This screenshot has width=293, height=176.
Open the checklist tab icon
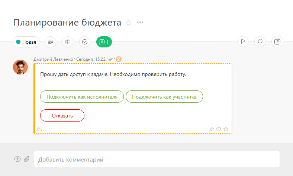point(85,42)
